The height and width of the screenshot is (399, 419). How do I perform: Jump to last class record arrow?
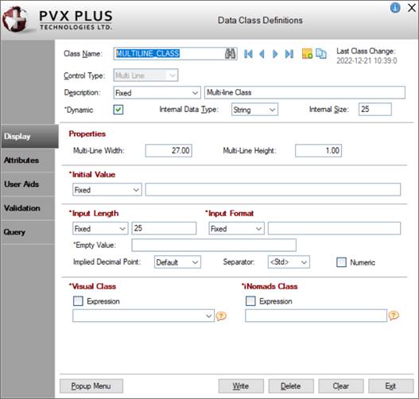(289, 54)
